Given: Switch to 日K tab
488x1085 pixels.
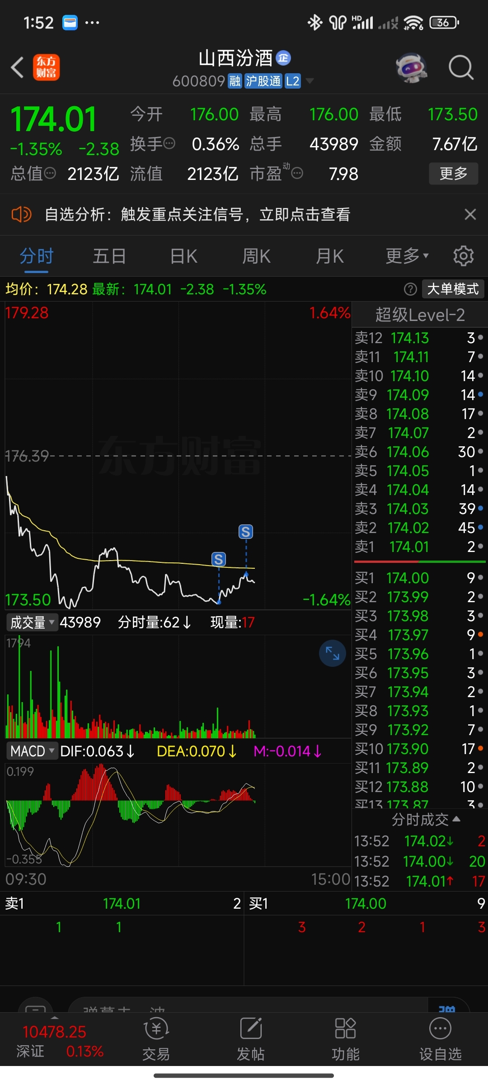Looking at the screenshot, I should pyautogui.click(x=183, y=256).
